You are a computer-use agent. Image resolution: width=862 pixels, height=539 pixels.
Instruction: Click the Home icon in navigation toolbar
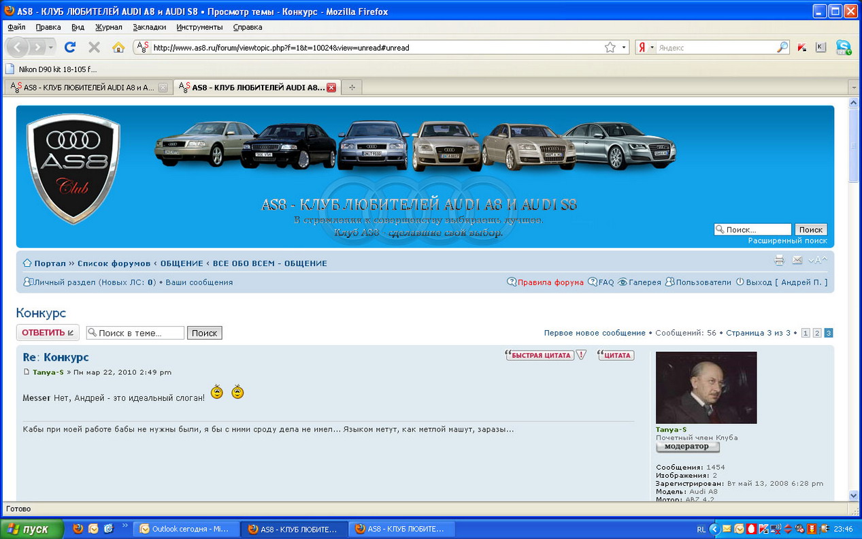point(118,47)
